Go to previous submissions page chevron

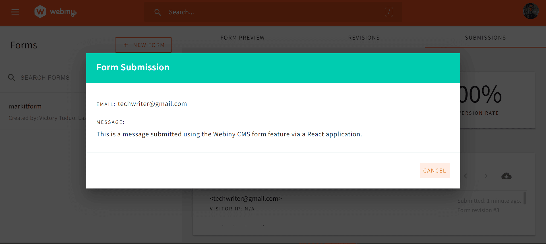coord(466,176)
